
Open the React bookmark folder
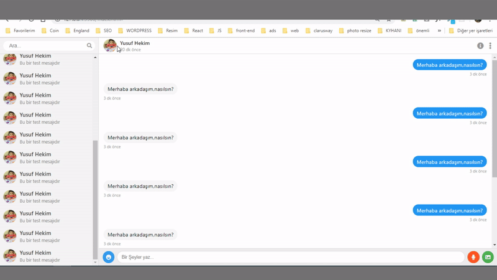pyautogui.click(x=193, y=30)
